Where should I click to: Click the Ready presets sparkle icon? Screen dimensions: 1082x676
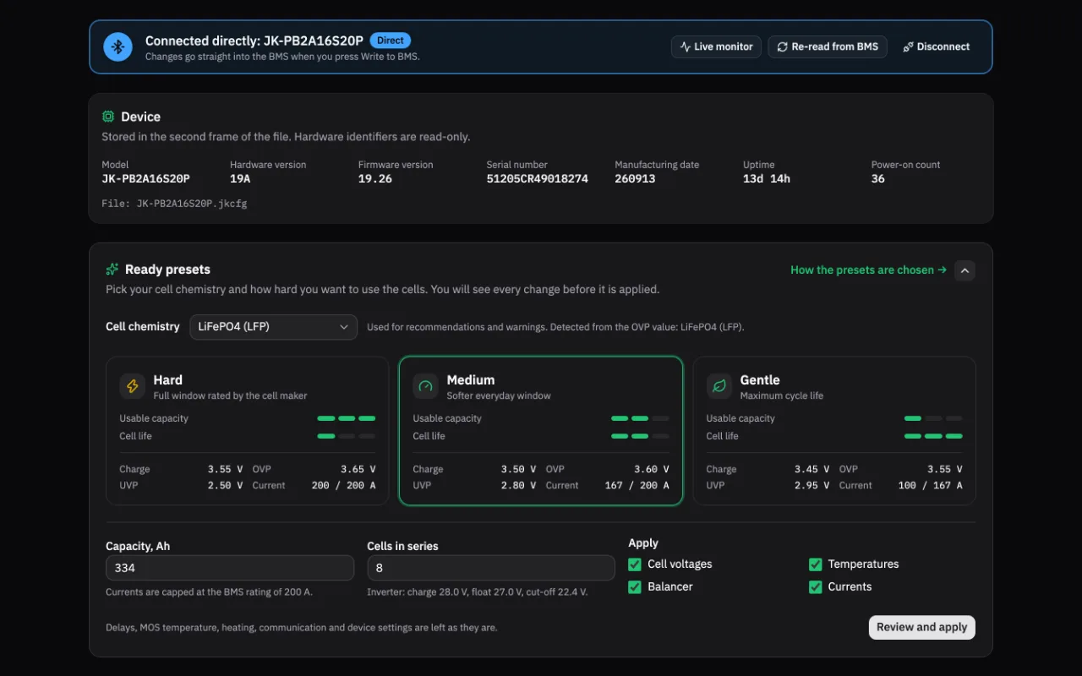tap(112, 270)
